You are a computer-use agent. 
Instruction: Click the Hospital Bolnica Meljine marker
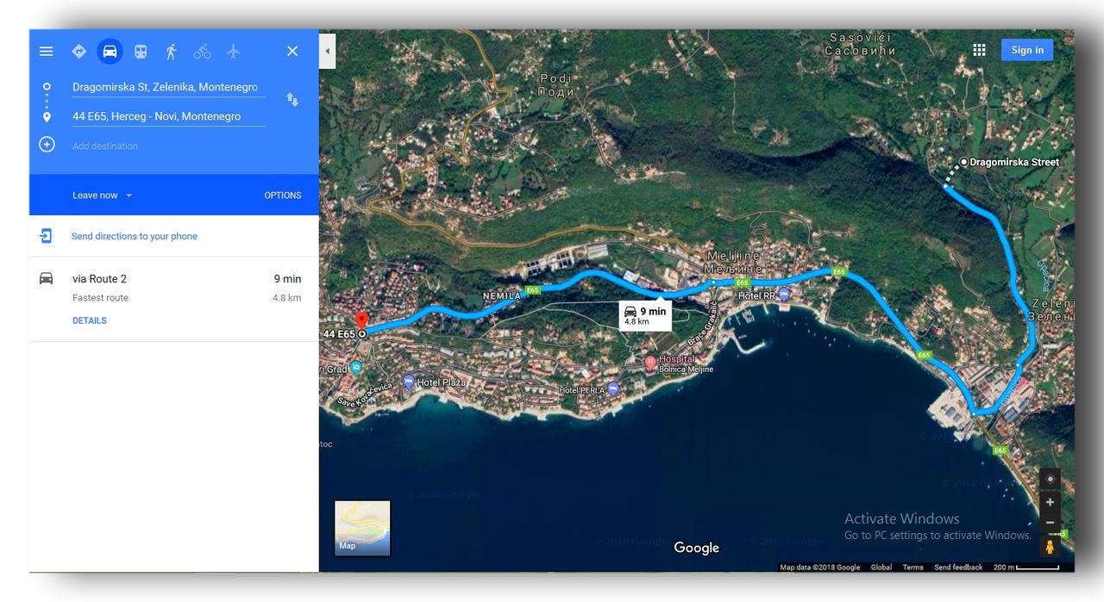point(650,363)
